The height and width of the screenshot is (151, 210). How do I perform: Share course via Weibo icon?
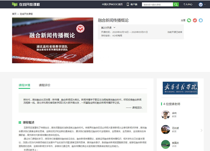195,20
